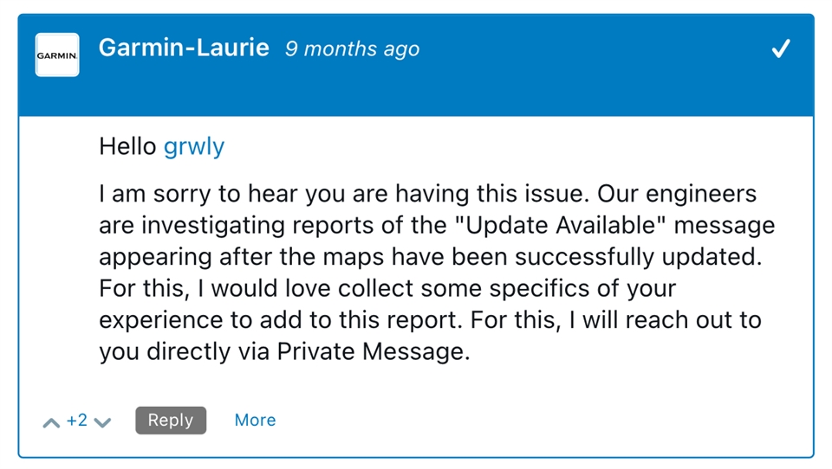This screenshot has height=469, width=832.
Task: Click the Garmin logo avatar
Action: pos(57,55)
